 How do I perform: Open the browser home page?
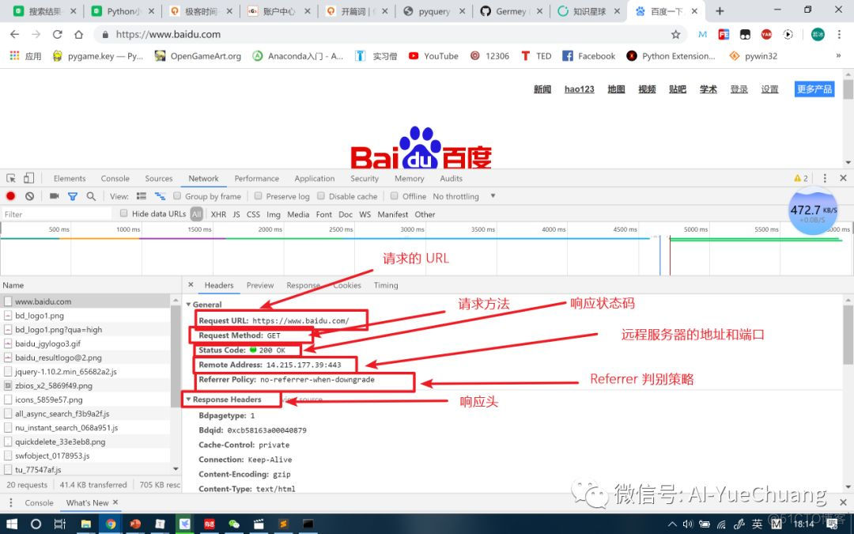click(78, 34)
